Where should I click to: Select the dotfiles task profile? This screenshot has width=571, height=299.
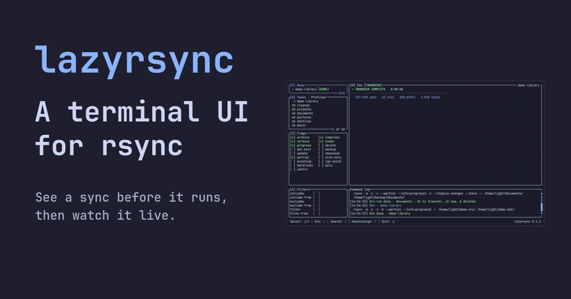[301, 121]
